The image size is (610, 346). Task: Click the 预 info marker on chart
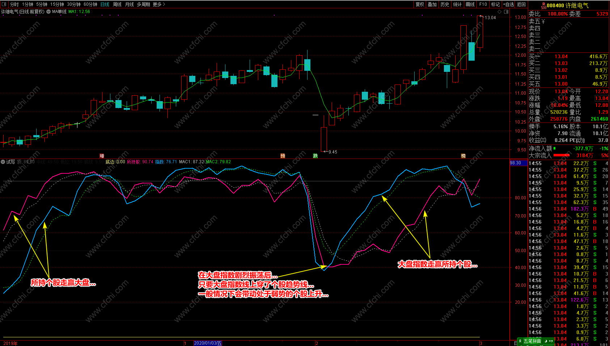pyautogui.click(x=283, y=156)
